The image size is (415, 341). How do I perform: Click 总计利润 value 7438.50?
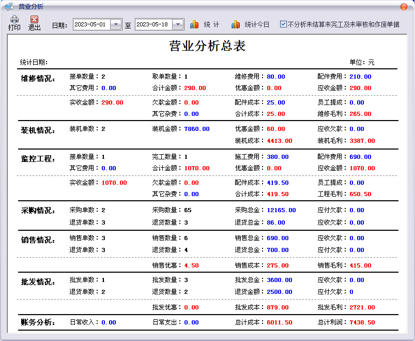click(362, 322)
